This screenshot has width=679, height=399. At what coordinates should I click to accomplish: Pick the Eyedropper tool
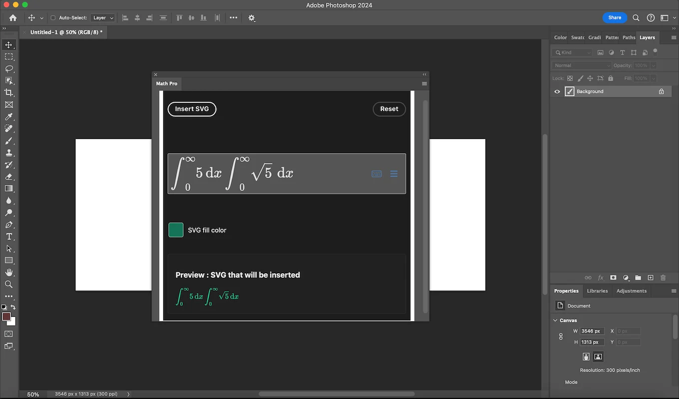9,117
